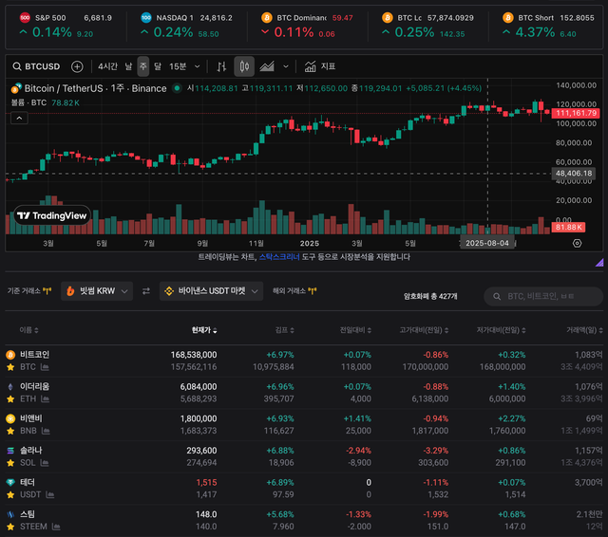Image resolution: width=608 pixels, height=537 pixels.
Task: Expand the timeframe dropdown arrow after 15분
Action: [197, 66]
